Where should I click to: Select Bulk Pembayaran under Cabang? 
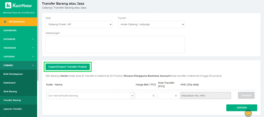13,74
